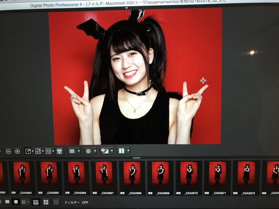Click the rating badge beside _C0A3966

click(67, 193)
